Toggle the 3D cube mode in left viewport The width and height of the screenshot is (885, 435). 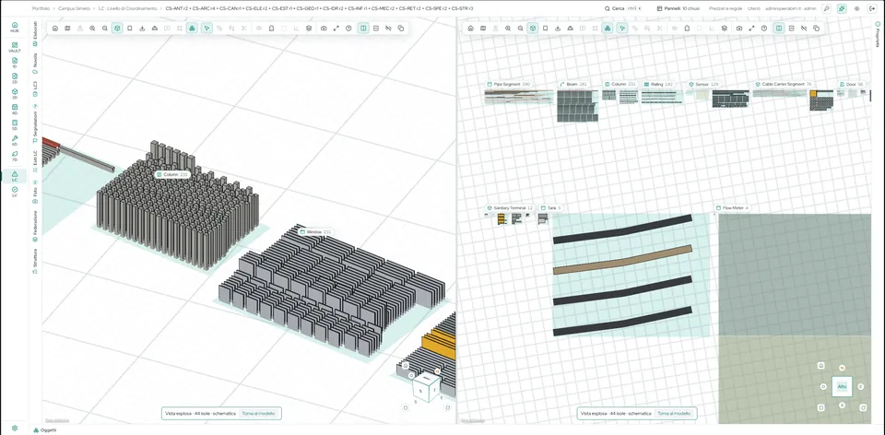pyautogui.click(x=117, y=29)
